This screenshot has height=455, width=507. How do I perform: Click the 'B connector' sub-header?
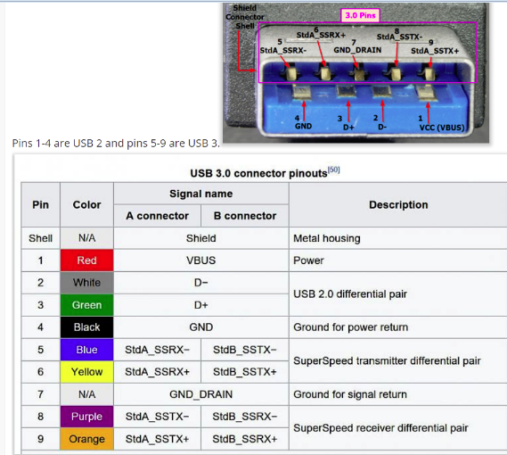click(245, 216)
